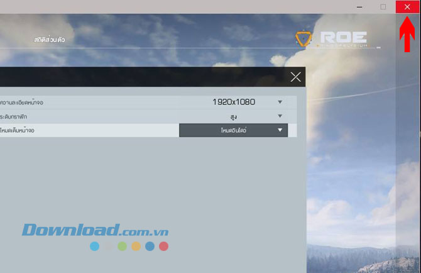This screenshot has height=273, width=421.
Task: Click the ROE shield logo icon
Action: [x=303, y=38]
